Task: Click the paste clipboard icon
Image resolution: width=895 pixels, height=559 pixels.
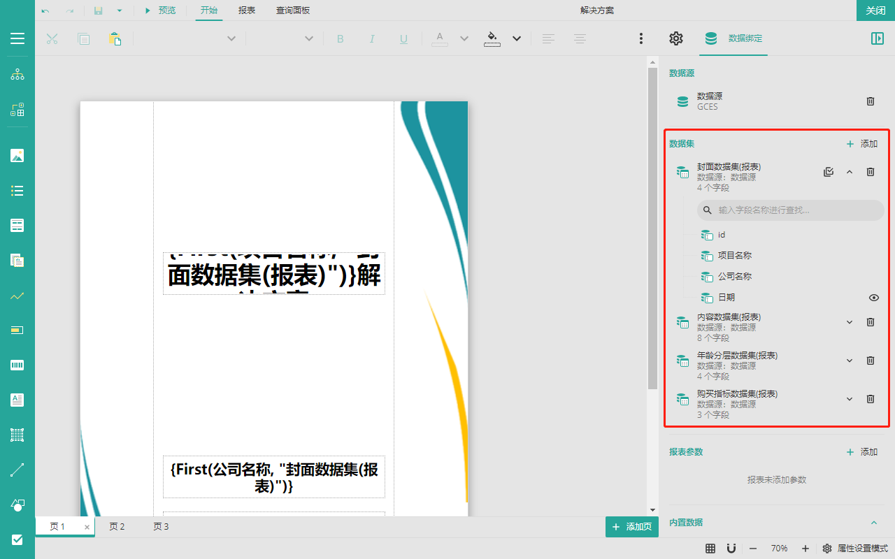Action: 115,38
